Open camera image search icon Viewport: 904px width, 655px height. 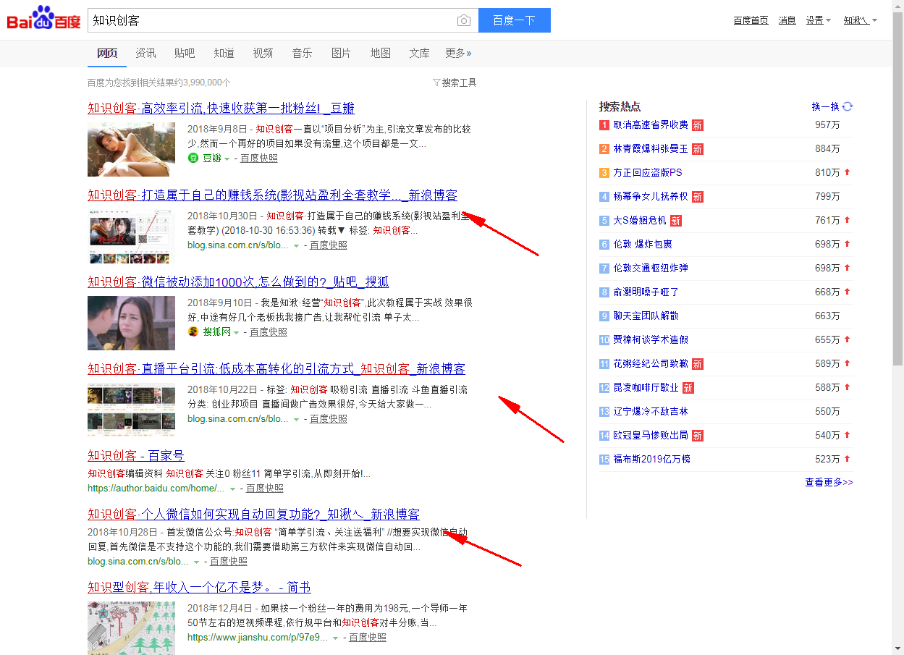pyautogui.click(x=464, y=20)
